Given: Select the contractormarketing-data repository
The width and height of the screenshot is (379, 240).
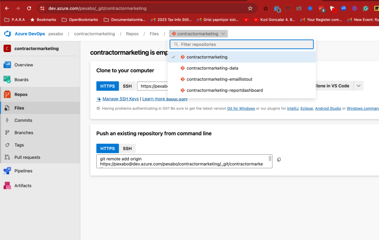Looking at the screenshot, I should tap(242, 68).
